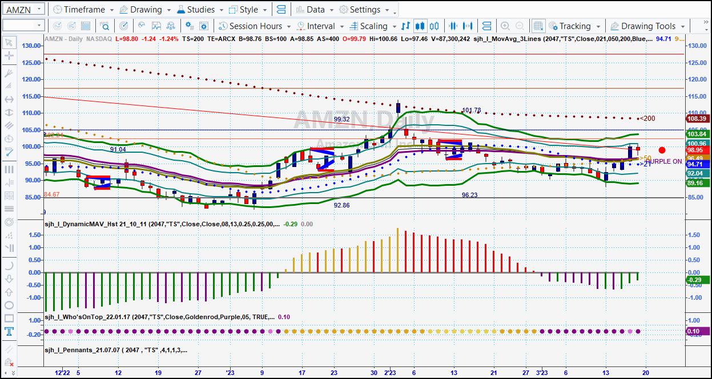Expand the Tracking dropdown arrow

click(x=598, y=27)
